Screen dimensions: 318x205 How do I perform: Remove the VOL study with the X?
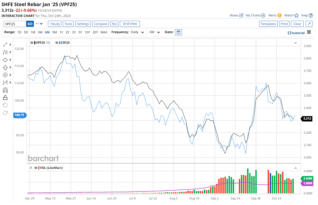(31, 168)
